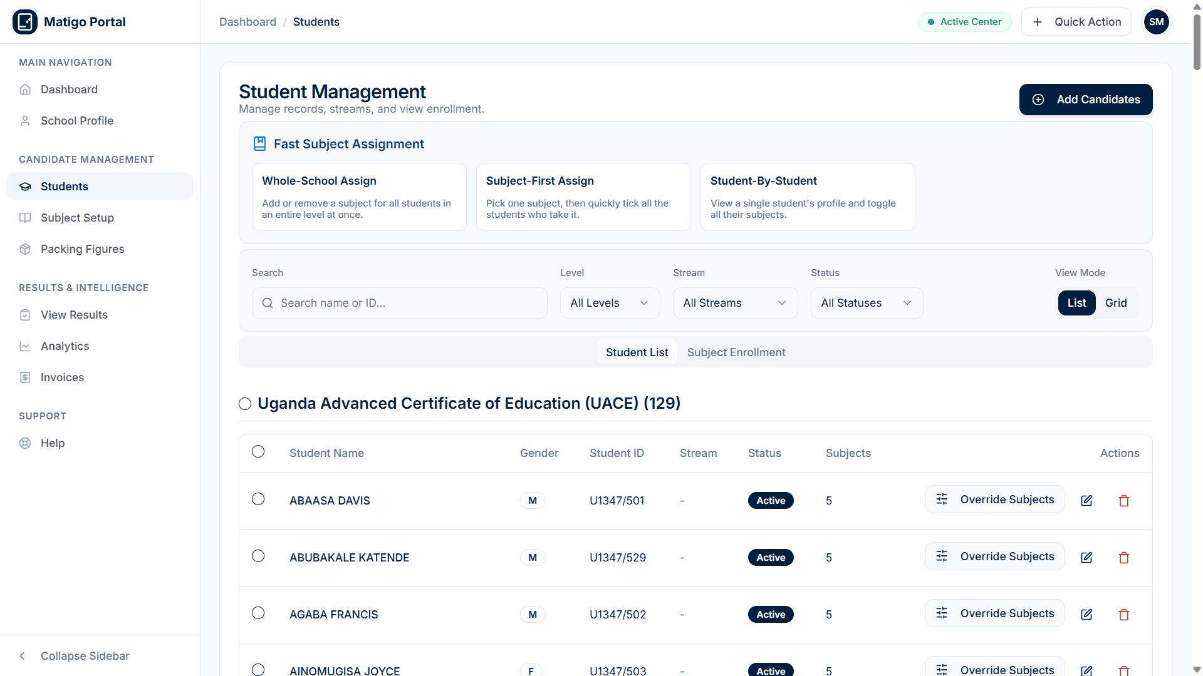Switch to Subject Enrollment tab
The image size is (1203, 676).
coord(736,352)
